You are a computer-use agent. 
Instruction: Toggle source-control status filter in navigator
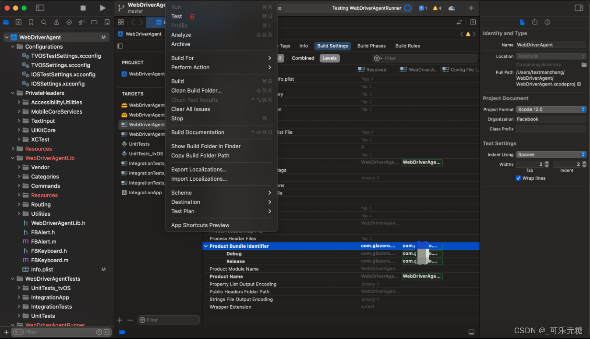coord(106,332)
